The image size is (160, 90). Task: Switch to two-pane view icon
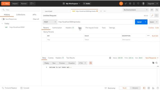(x=149, y=88)
